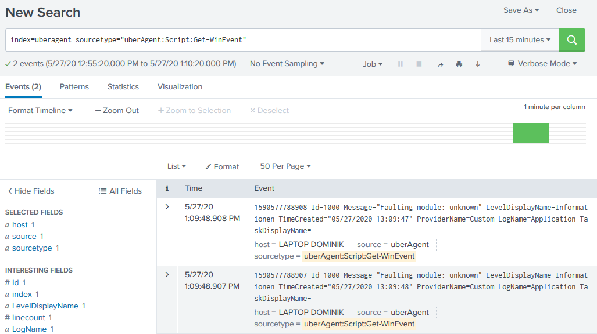Image resolution: width=597 pixels, height=334 pixels.
Task: Open the No Event Sampling dropdown
Action: pyautogui.click(x=287, y=64)
